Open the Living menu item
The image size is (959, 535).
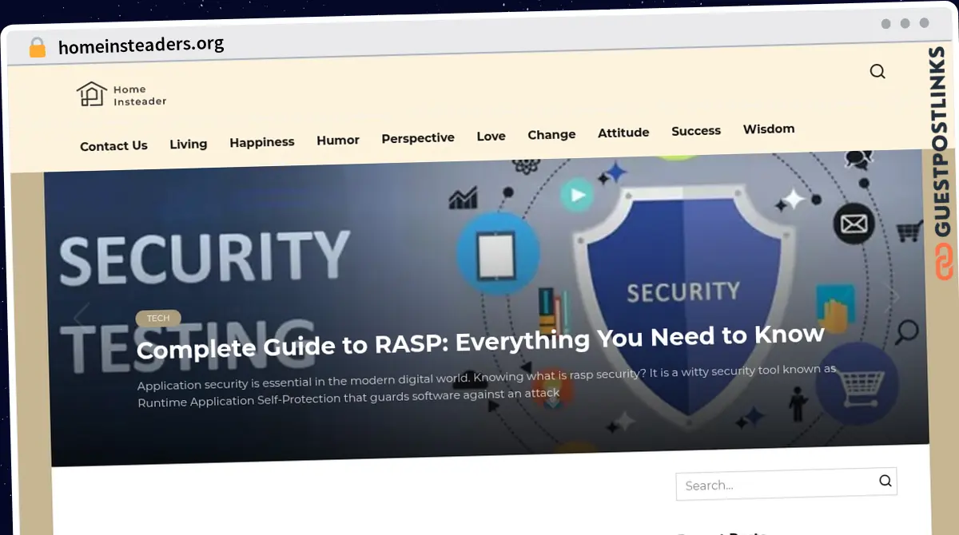(x=189, y=145)
